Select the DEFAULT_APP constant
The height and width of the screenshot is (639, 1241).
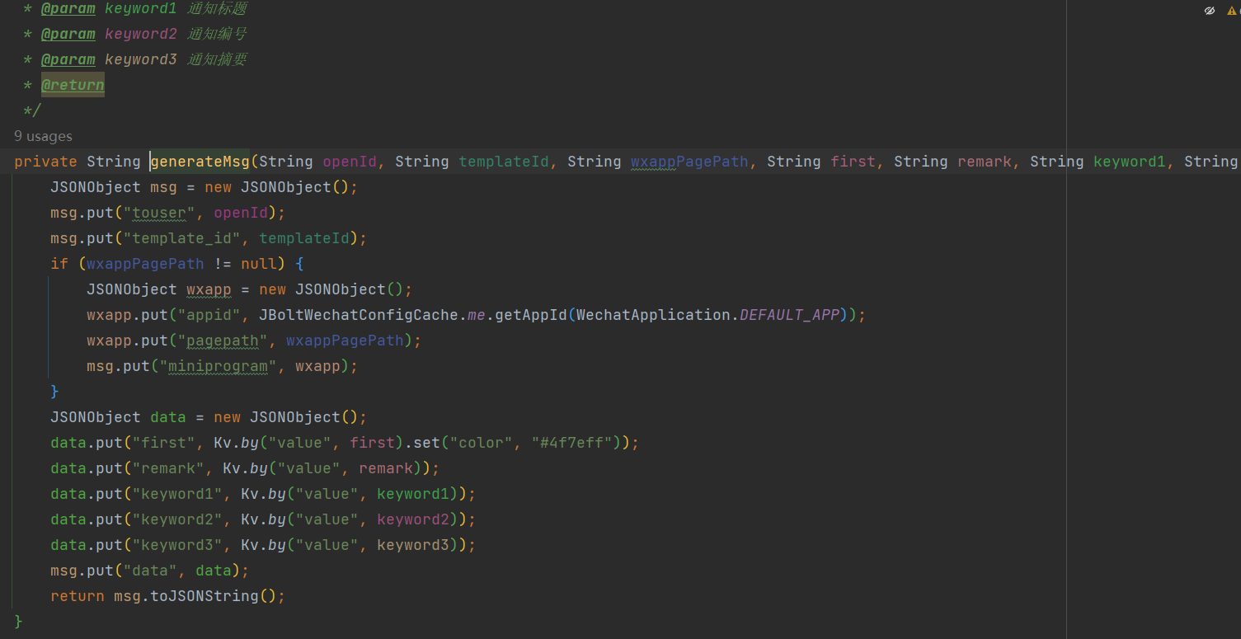(x=789, y=315)
